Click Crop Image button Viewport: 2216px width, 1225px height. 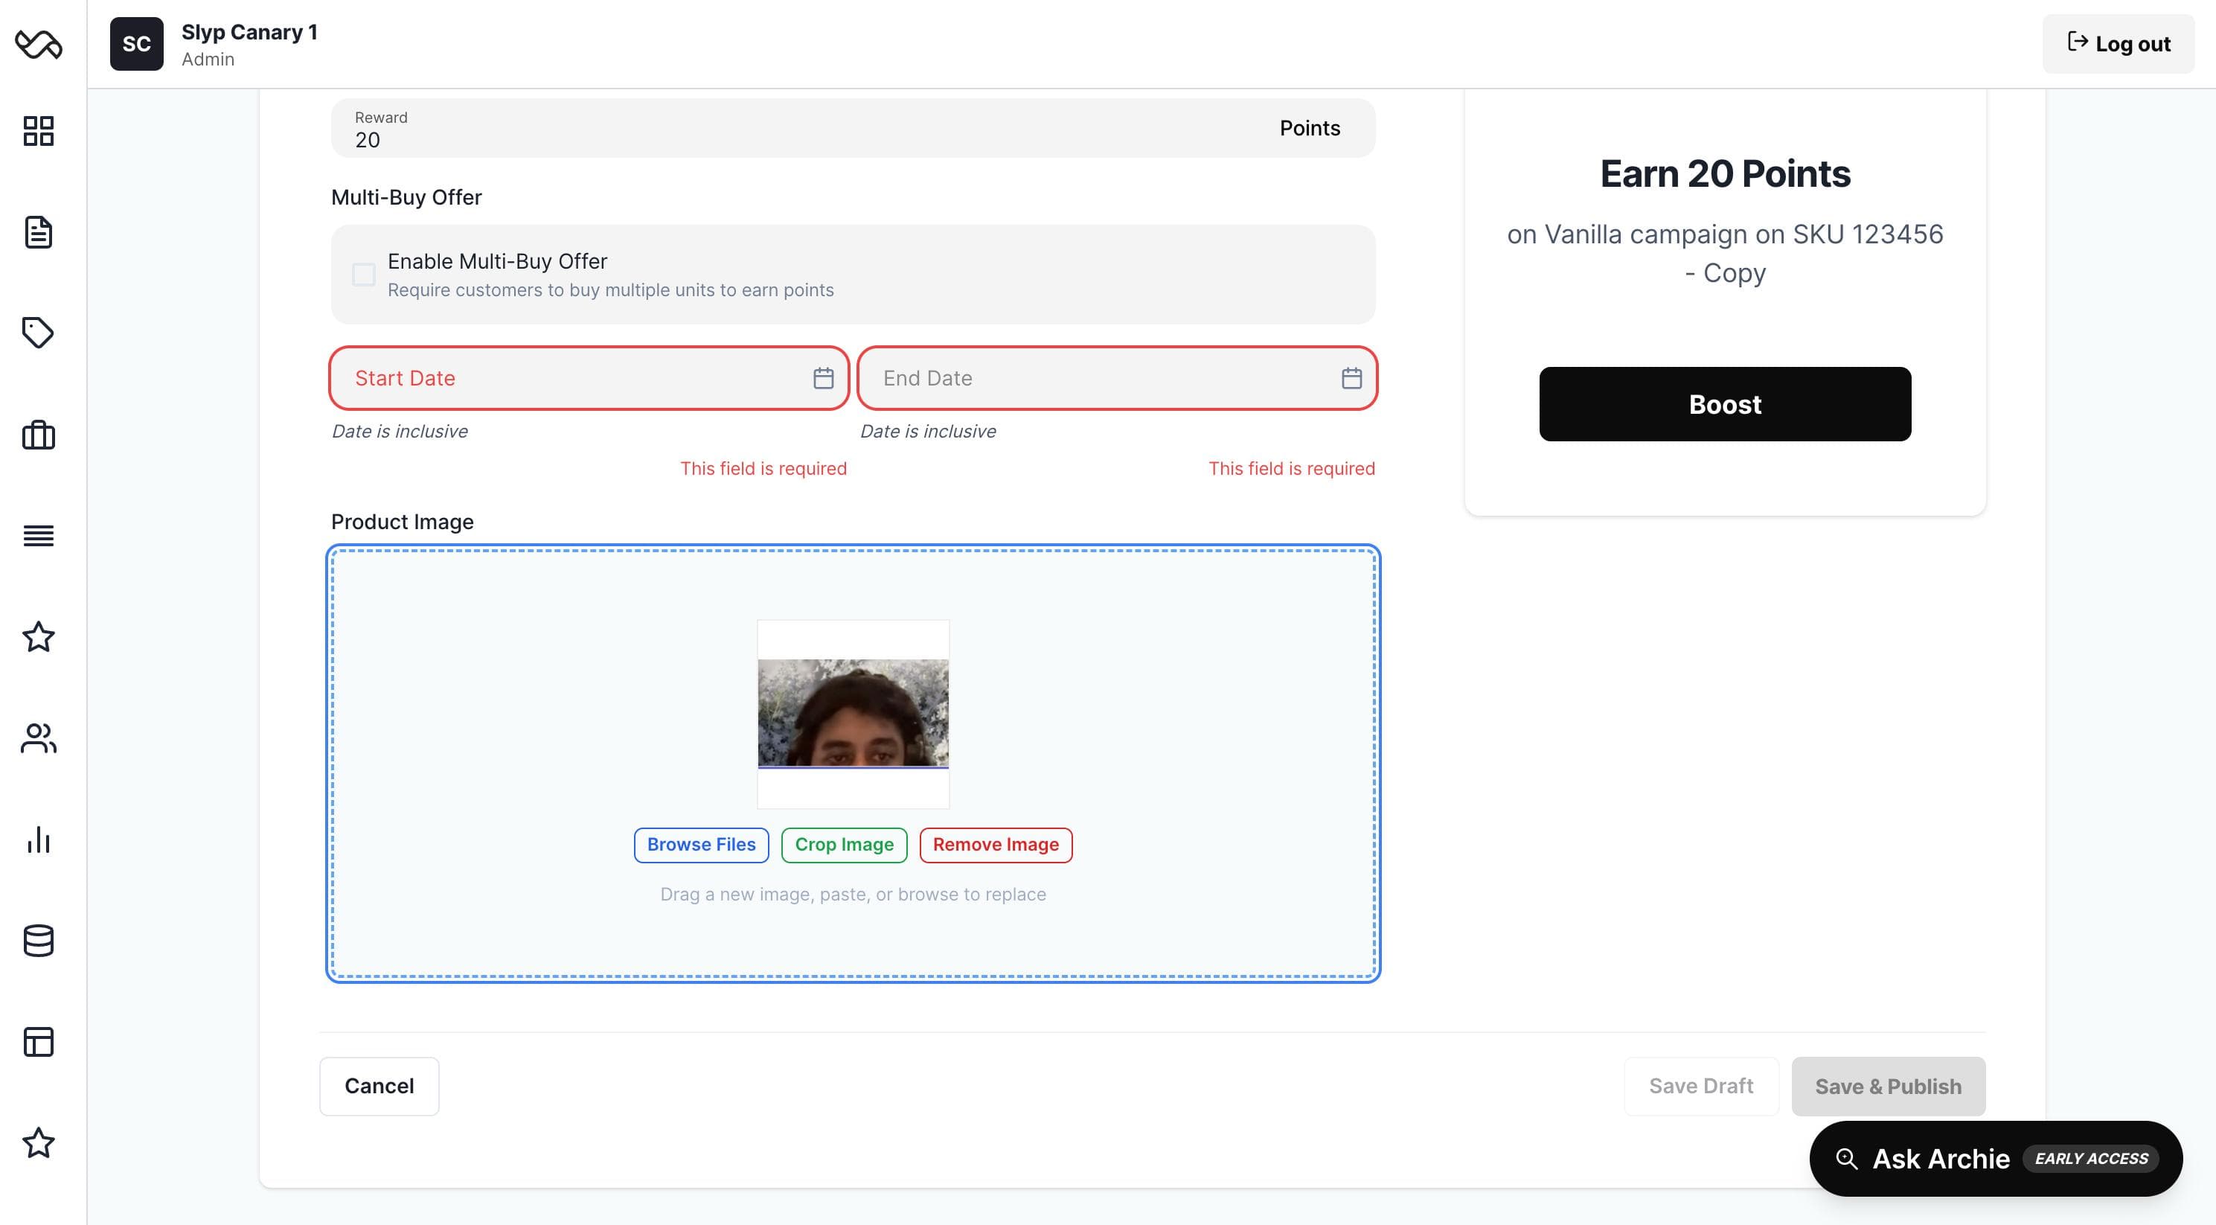[844, 845]
